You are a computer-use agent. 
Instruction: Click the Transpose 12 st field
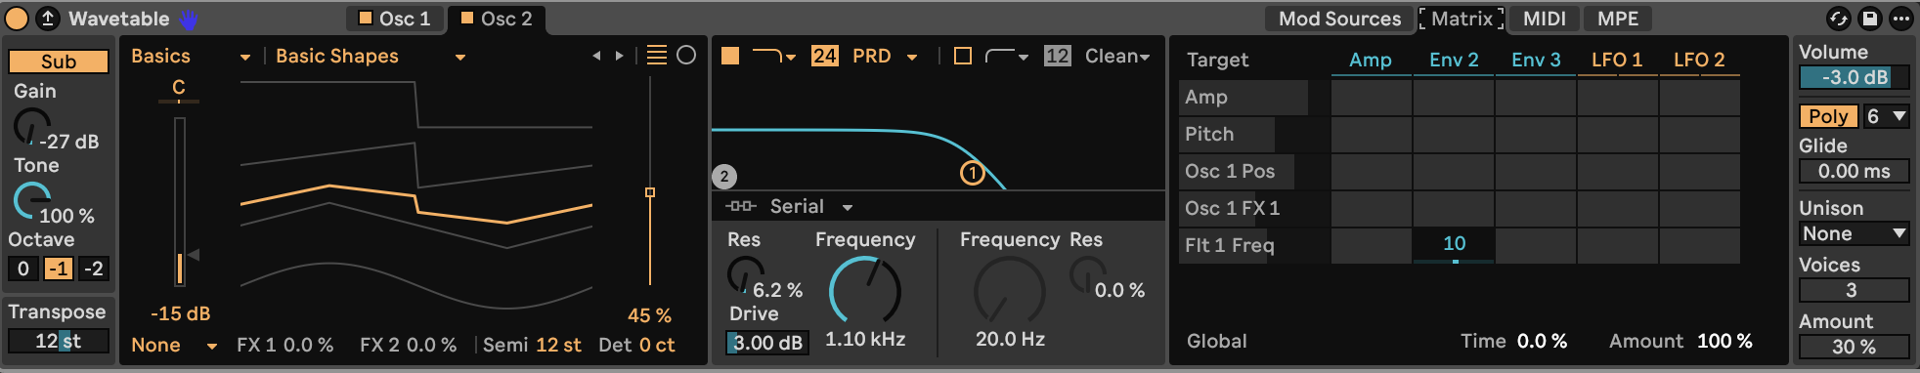(59, 341)
